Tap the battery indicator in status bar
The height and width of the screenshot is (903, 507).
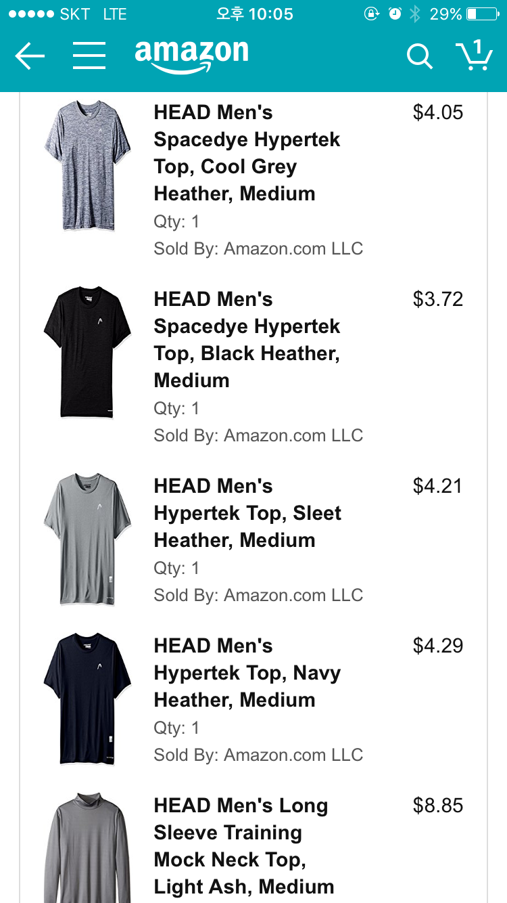tap(481, 14)
